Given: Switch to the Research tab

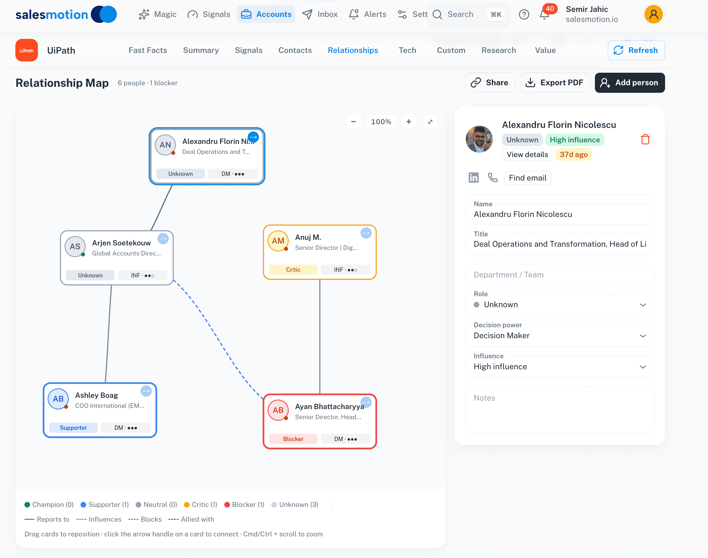Looking at the screenshot, I should click(499, 50).
